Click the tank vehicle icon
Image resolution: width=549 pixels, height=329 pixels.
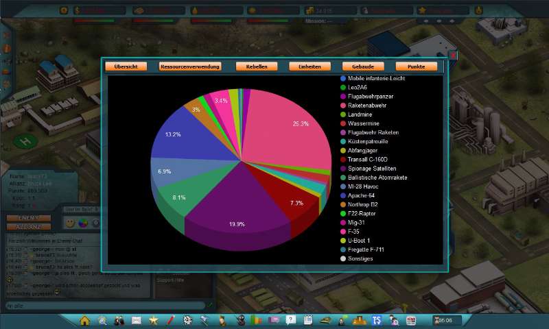325,320
